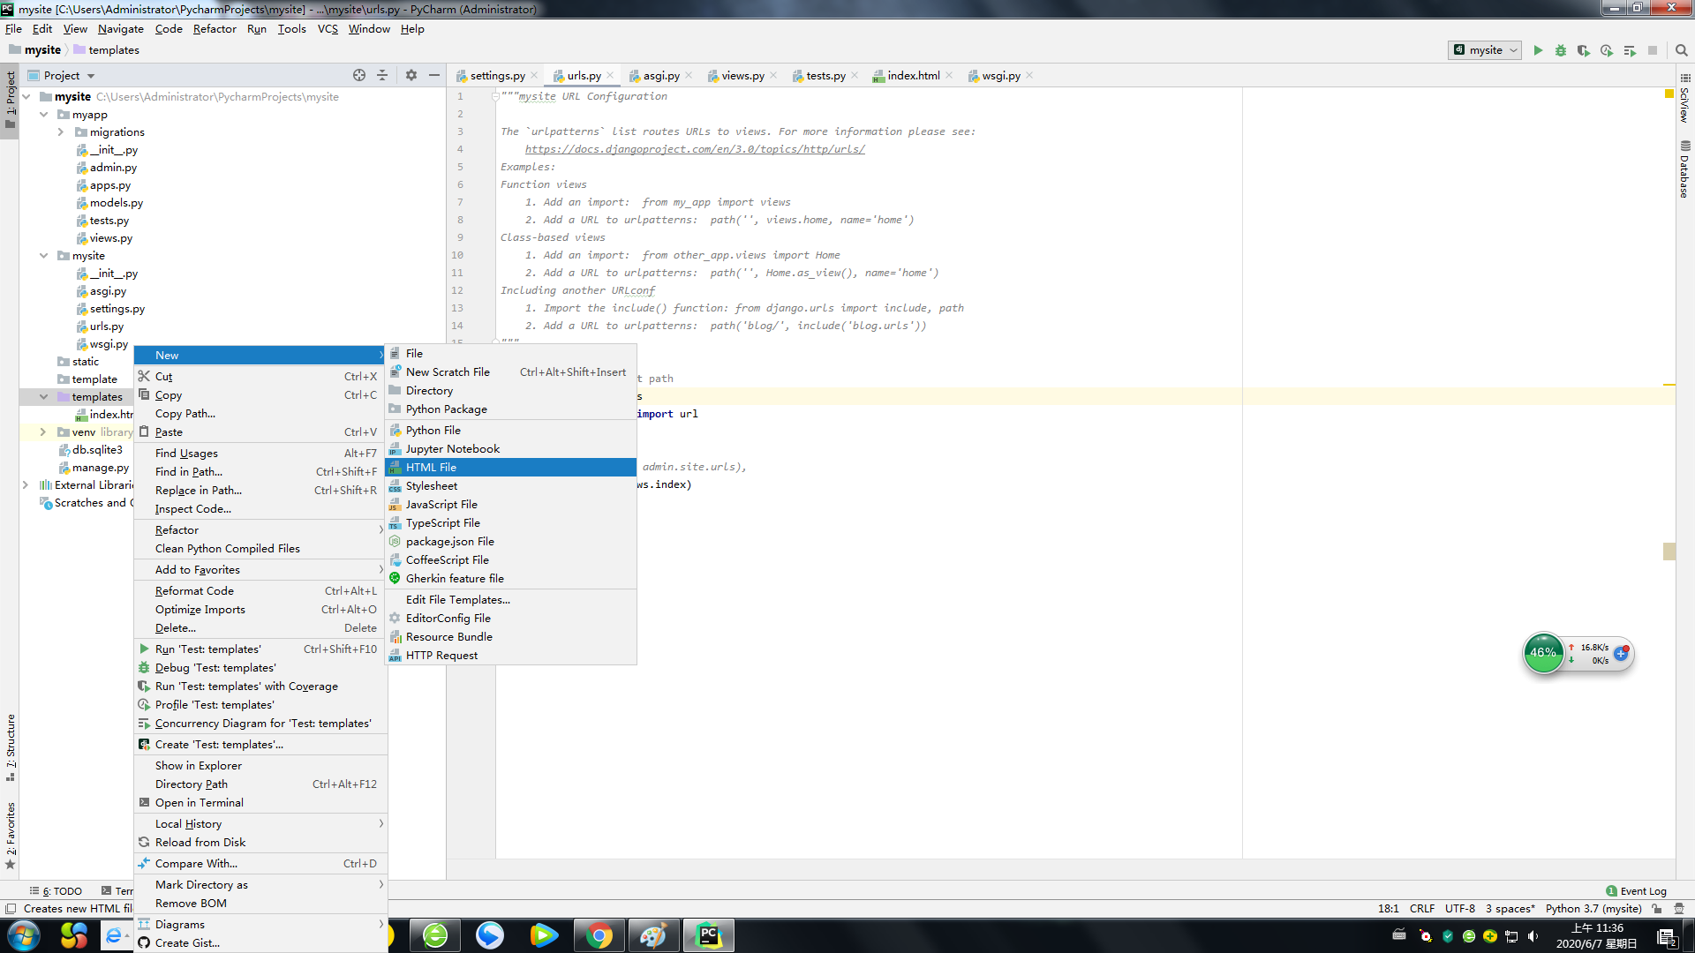Toggle the Database side panel
1695x953 pixels.
1684,169
